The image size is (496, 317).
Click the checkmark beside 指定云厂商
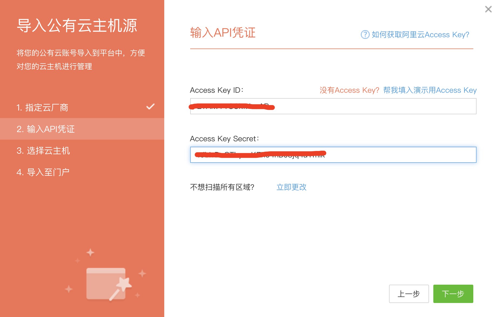click(150, 107)
